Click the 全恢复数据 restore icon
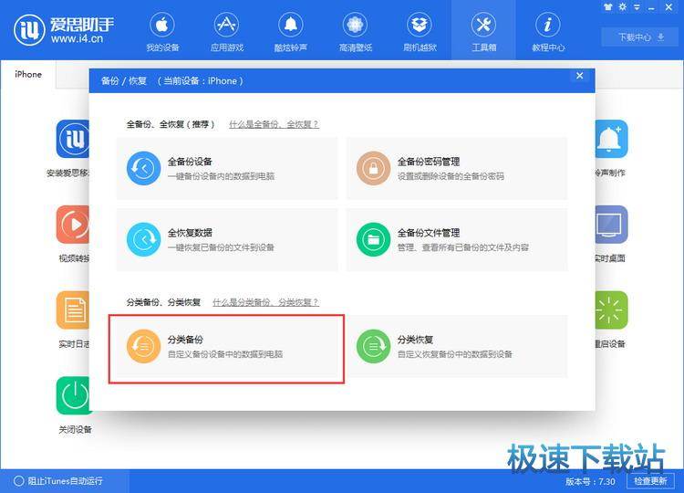 click(143, 239)
